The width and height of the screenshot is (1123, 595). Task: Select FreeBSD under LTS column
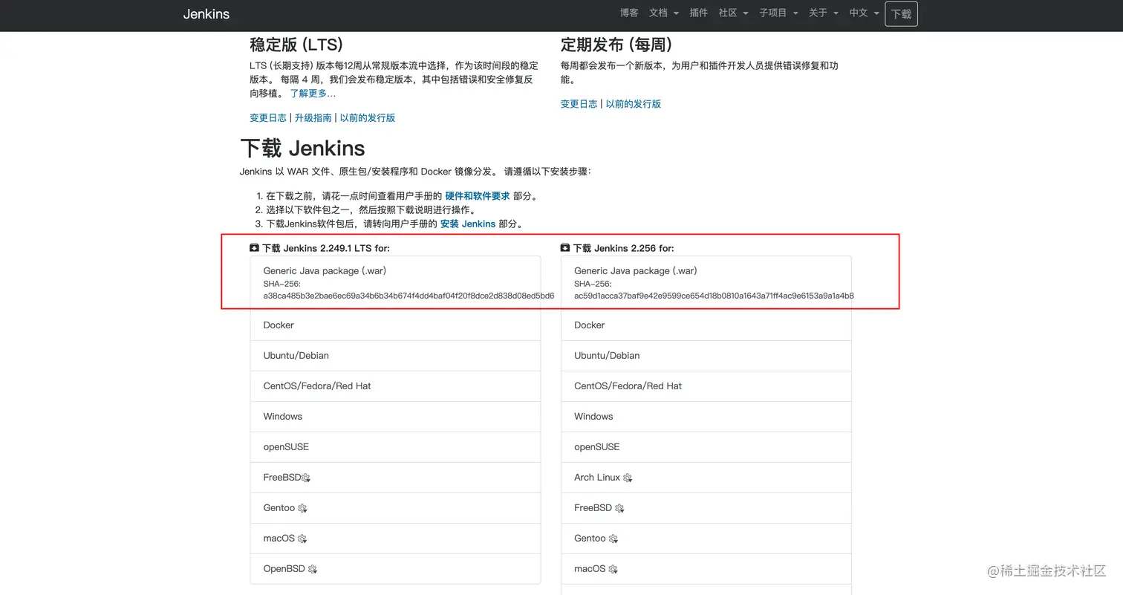[x=395, y=478]
